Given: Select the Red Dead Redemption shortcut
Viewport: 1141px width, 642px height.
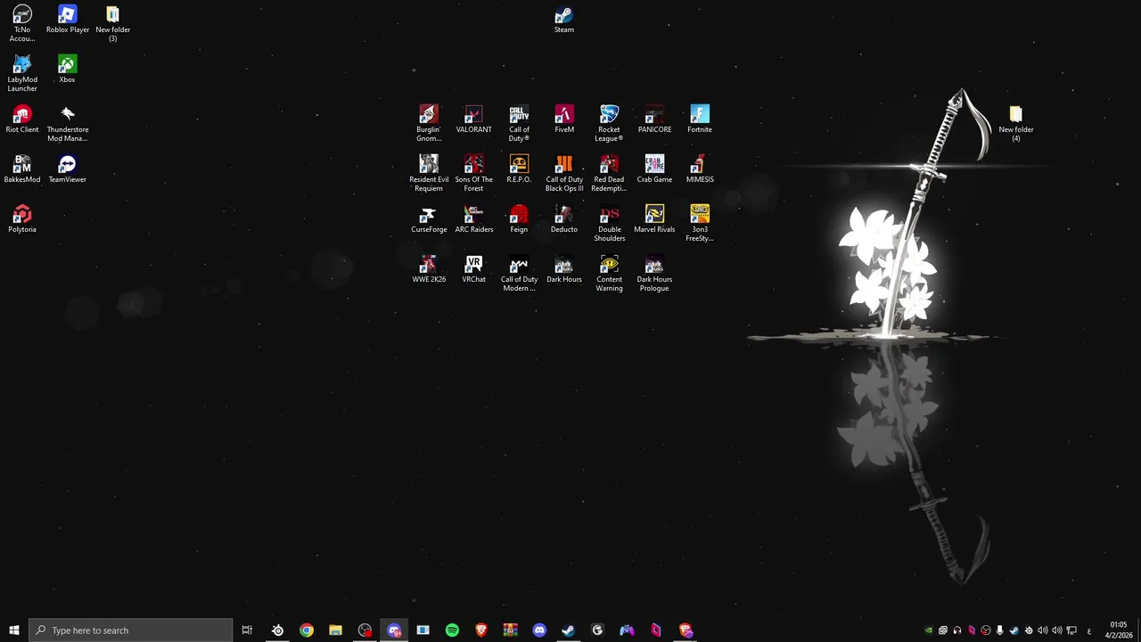Looking at the screenshot, I should (609, 174).
